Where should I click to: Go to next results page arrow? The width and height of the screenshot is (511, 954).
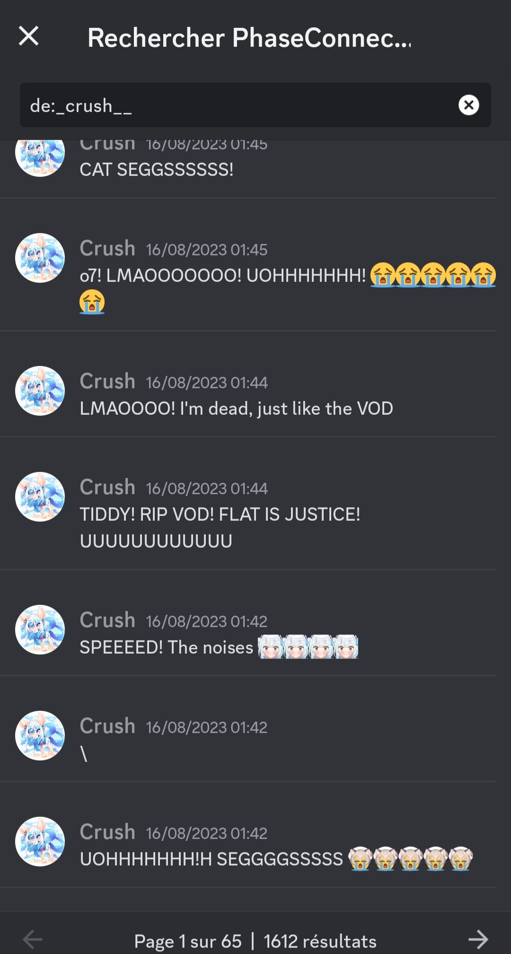(x=478, y=939)
